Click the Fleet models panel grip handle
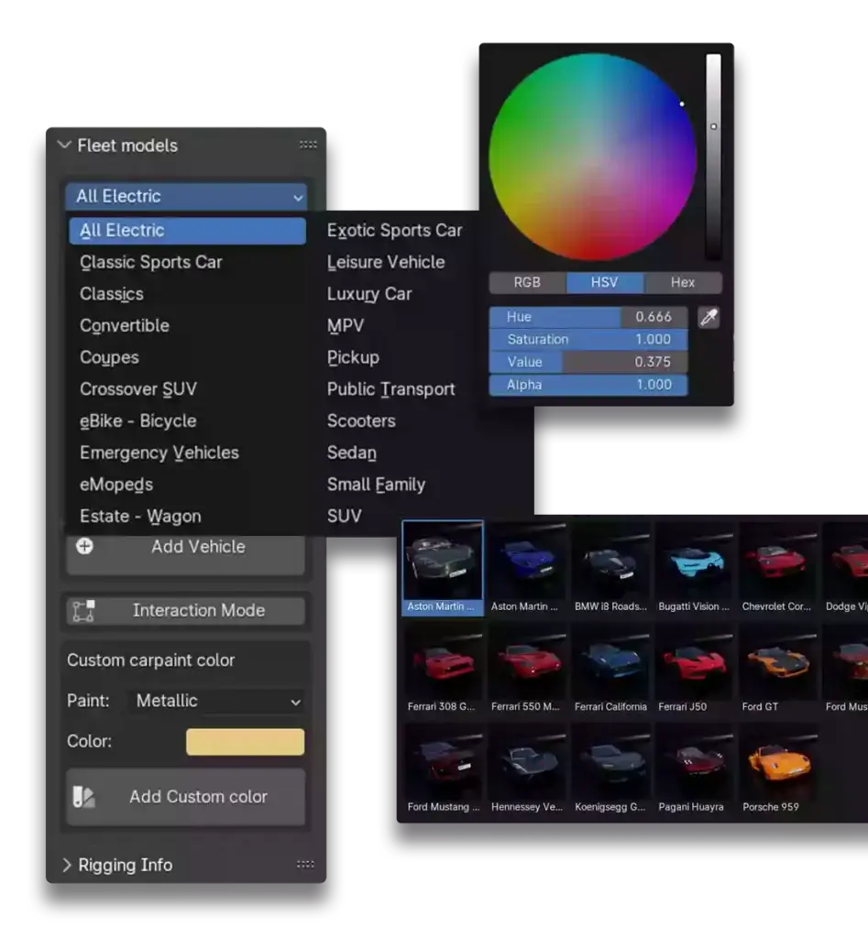 [x=308, y=145]
